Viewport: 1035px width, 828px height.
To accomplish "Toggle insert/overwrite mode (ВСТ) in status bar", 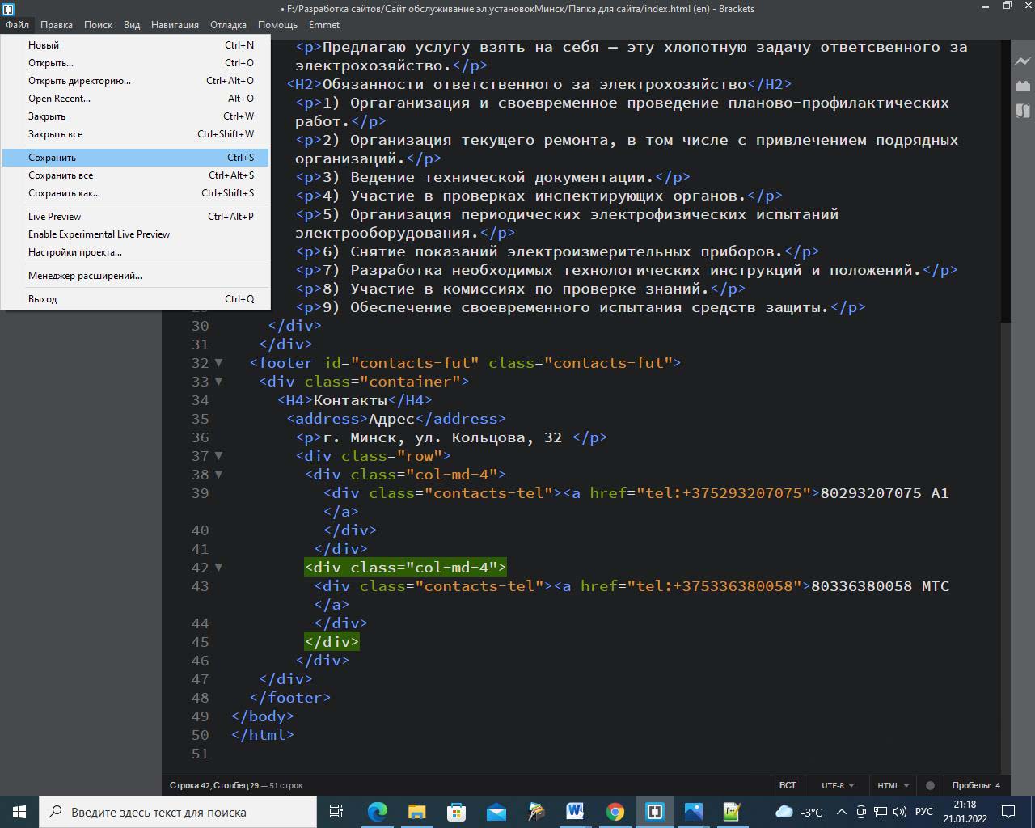I will coord(787,785).
